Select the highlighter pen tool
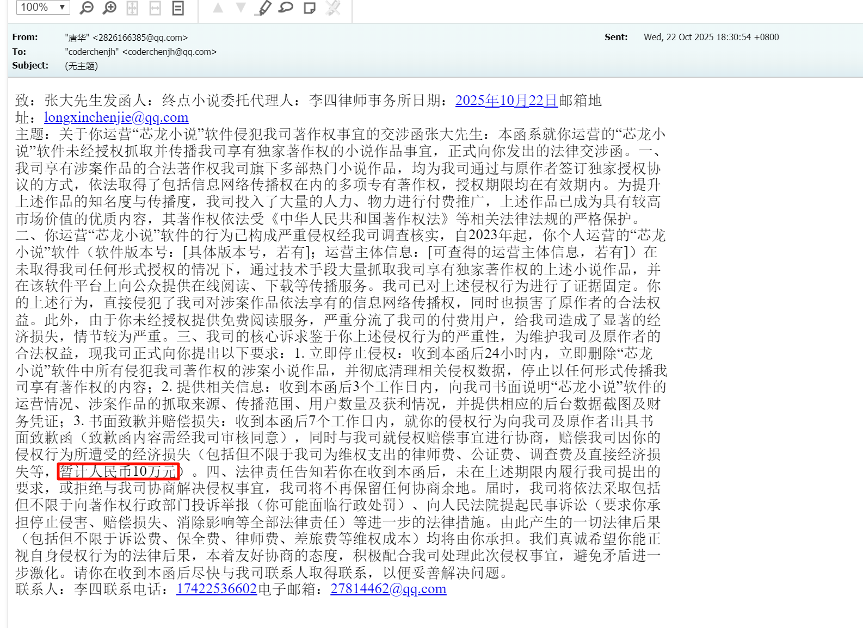Image resolution: width=863 pixels, height=628 pixels. 264,8
